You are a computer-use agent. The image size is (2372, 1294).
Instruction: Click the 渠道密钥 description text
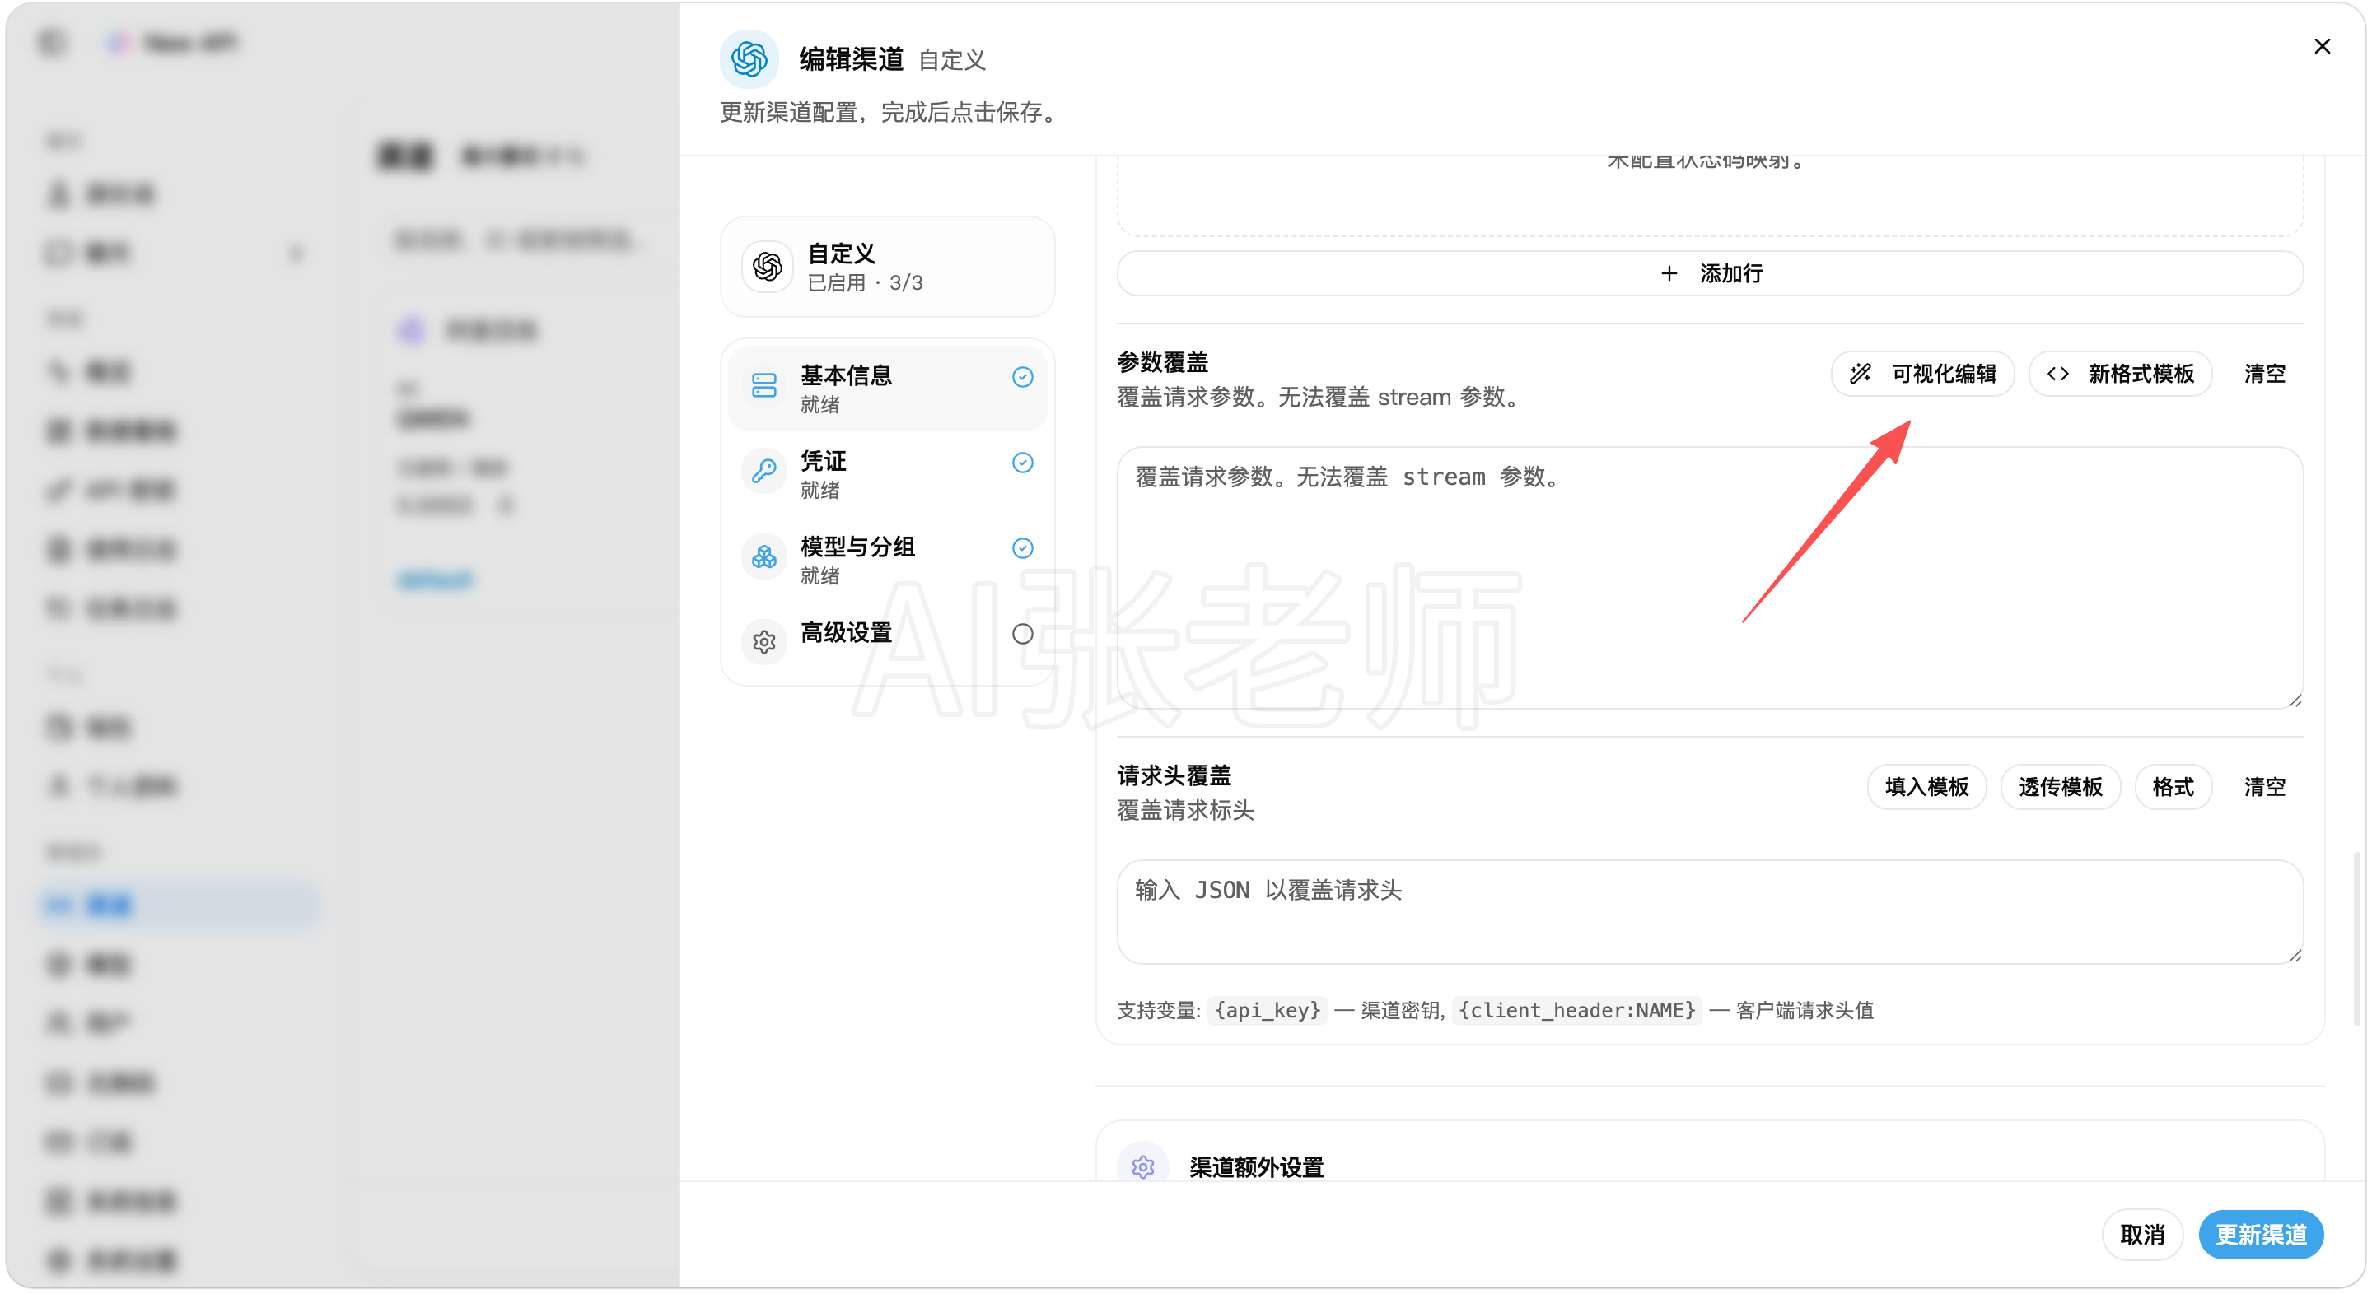(x=1400, y=1011)
